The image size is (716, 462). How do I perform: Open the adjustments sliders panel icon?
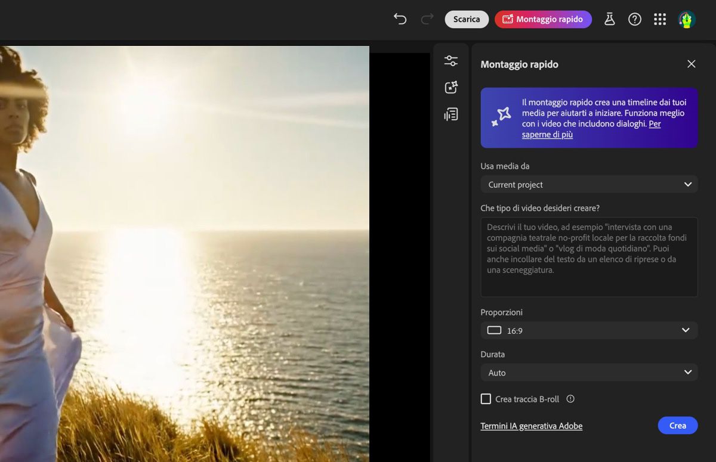451,61
